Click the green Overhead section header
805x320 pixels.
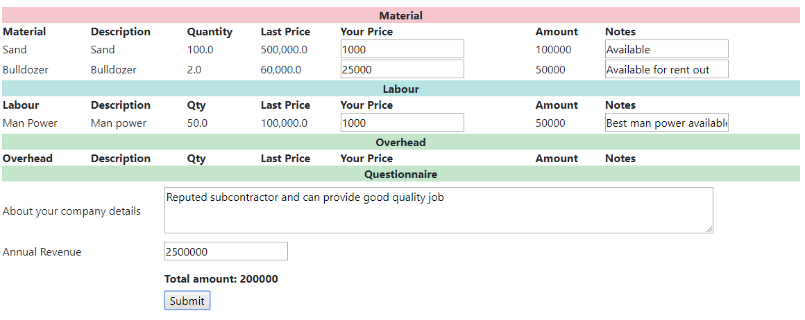coord(401,142)
